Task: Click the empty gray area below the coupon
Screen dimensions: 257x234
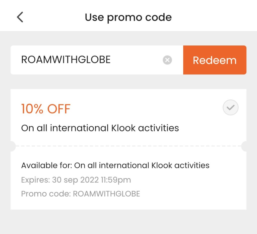Action: click(x=128, y=222)
